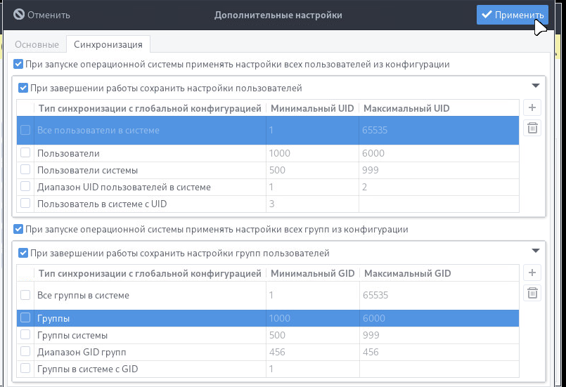Toggle saving user group settings on shutdown

click(x=23, y=253)
